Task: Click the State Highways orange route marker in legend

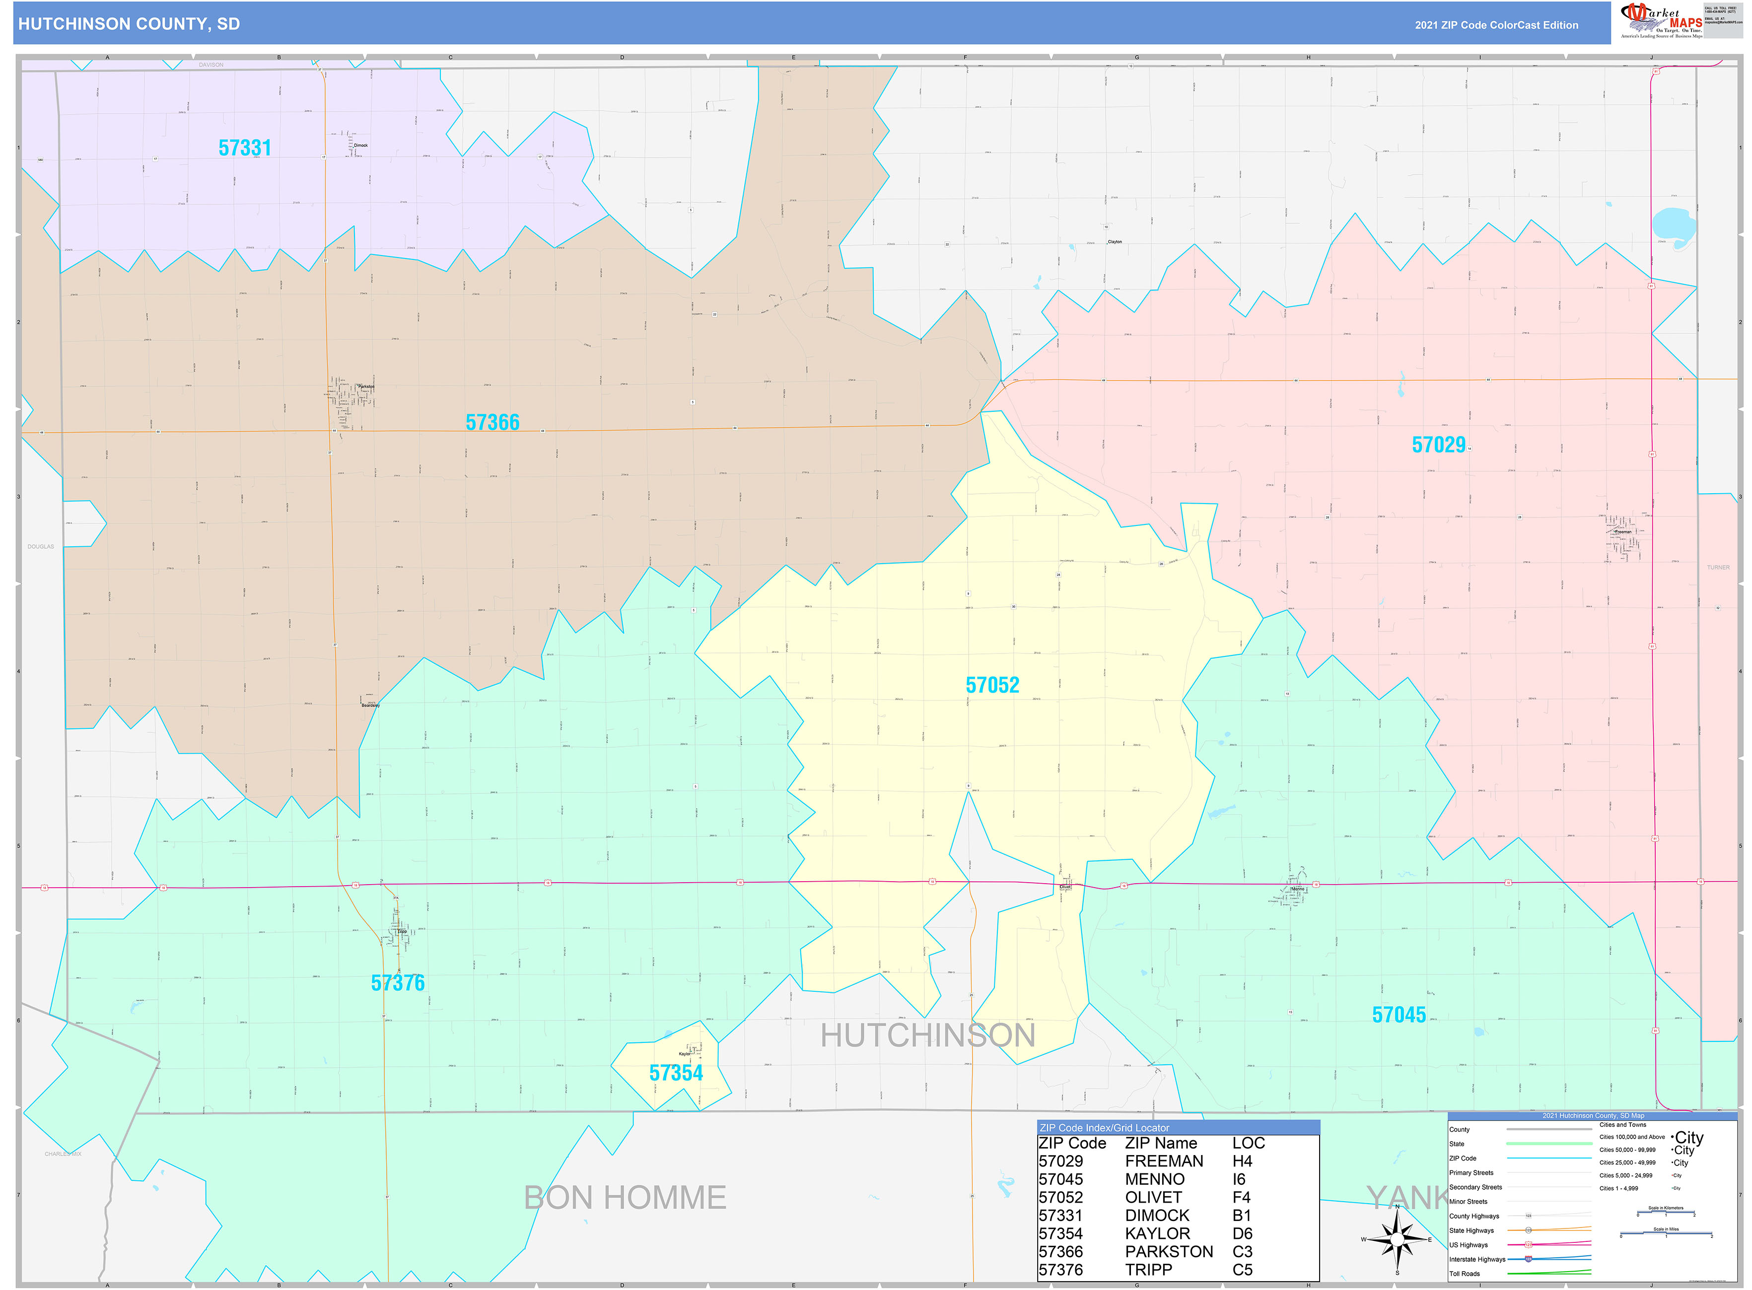Action: pyautogui.click(x=1529, y=1230)
